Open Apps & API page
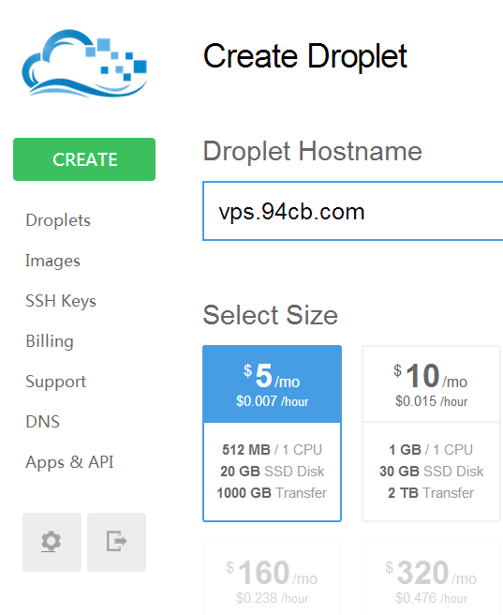This screenshot has width=503, height=615. (x=69, y=462)
